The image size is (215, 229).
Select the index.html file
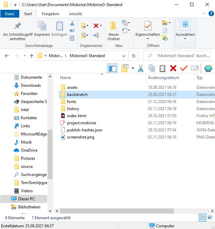[76, 116]
